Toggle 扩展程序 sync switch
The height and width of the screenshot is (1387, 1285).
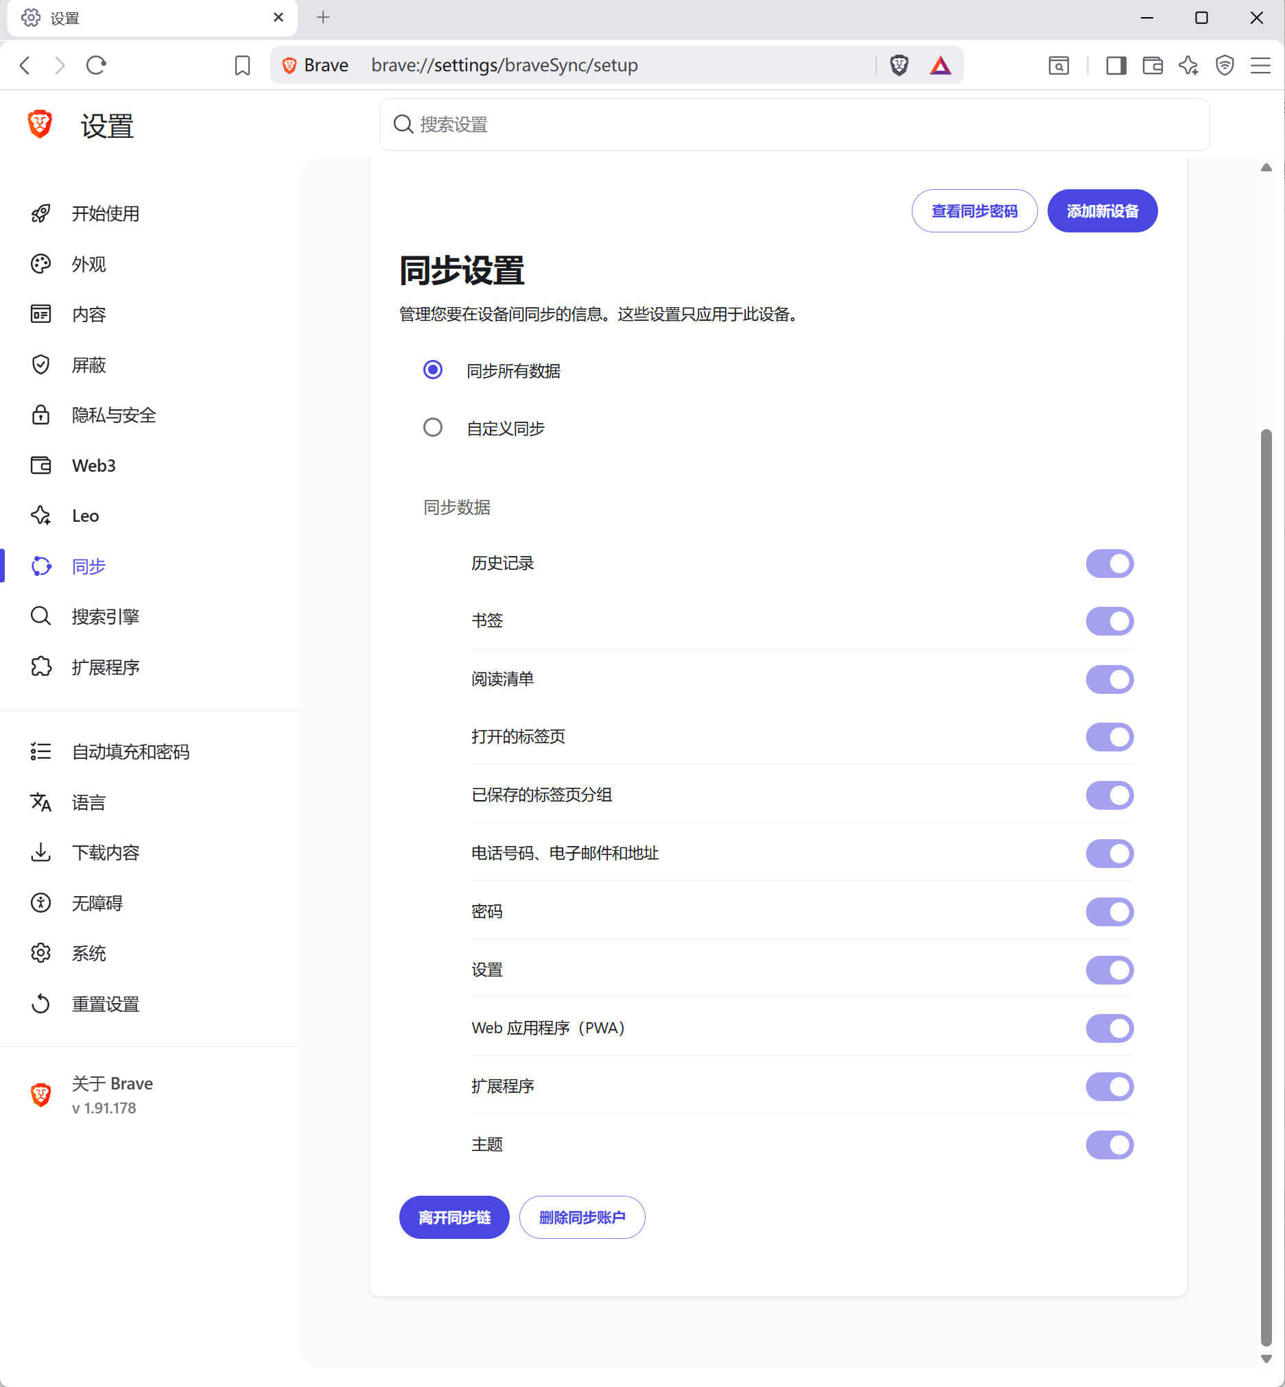click(1110, 1087)
